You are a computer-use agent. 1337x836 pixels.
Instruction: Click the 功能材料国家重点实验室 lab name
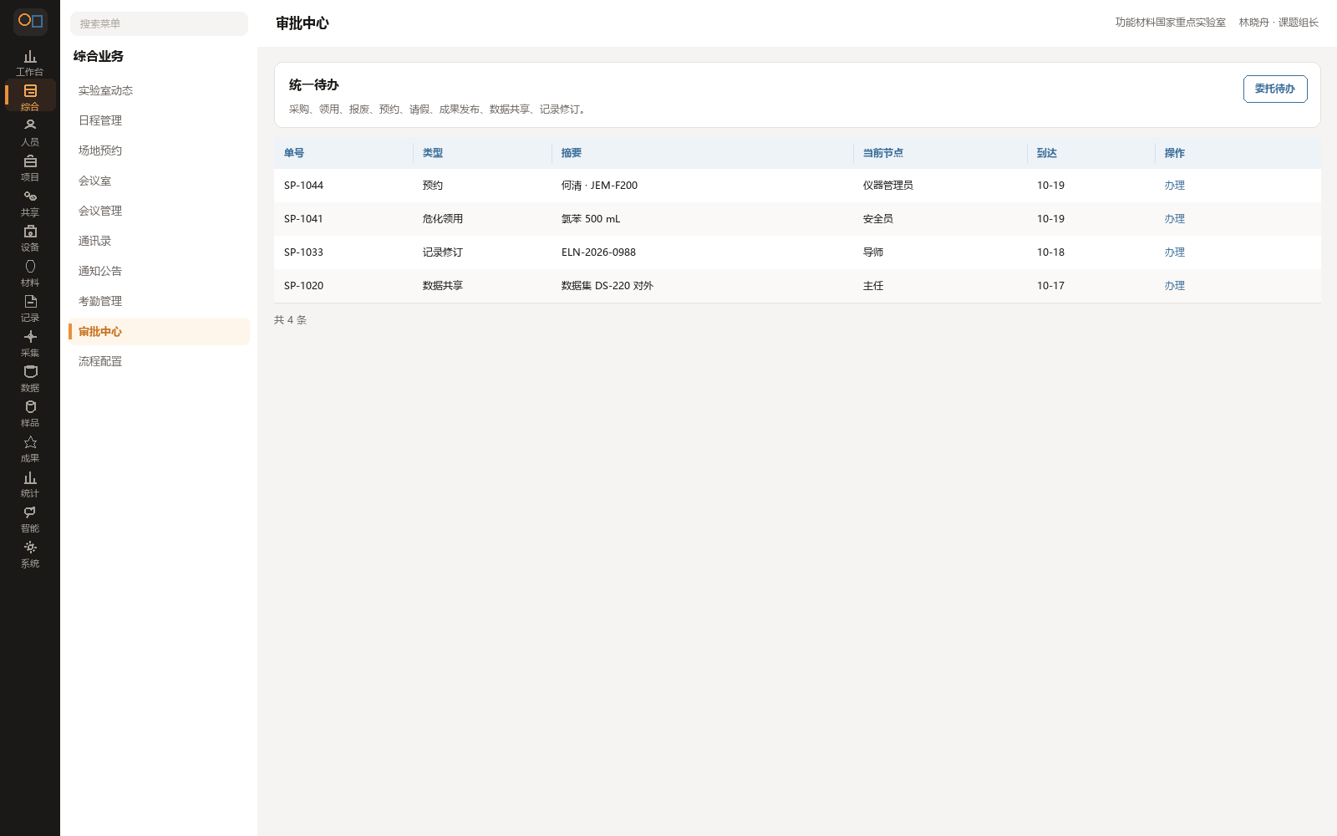tap(1171, 23)
